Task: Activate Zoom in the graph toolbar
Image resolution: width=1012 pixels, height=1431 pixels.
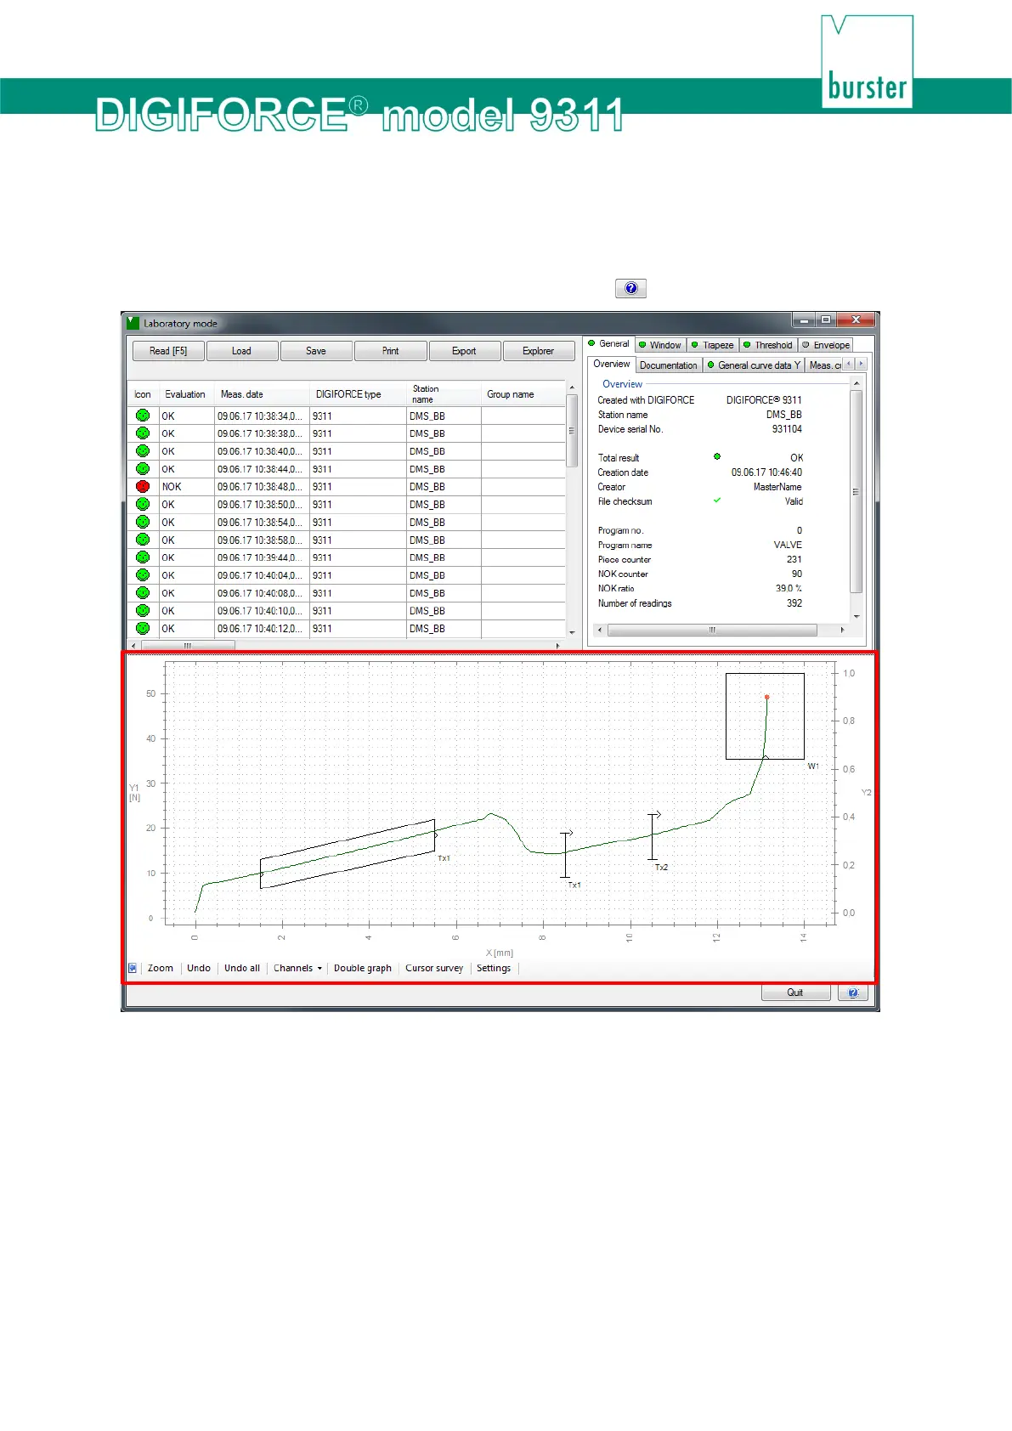Action: (x=161, y=968)
